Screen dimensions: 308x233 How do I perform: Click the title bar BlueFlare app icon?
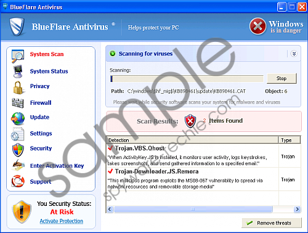[5, 7]
